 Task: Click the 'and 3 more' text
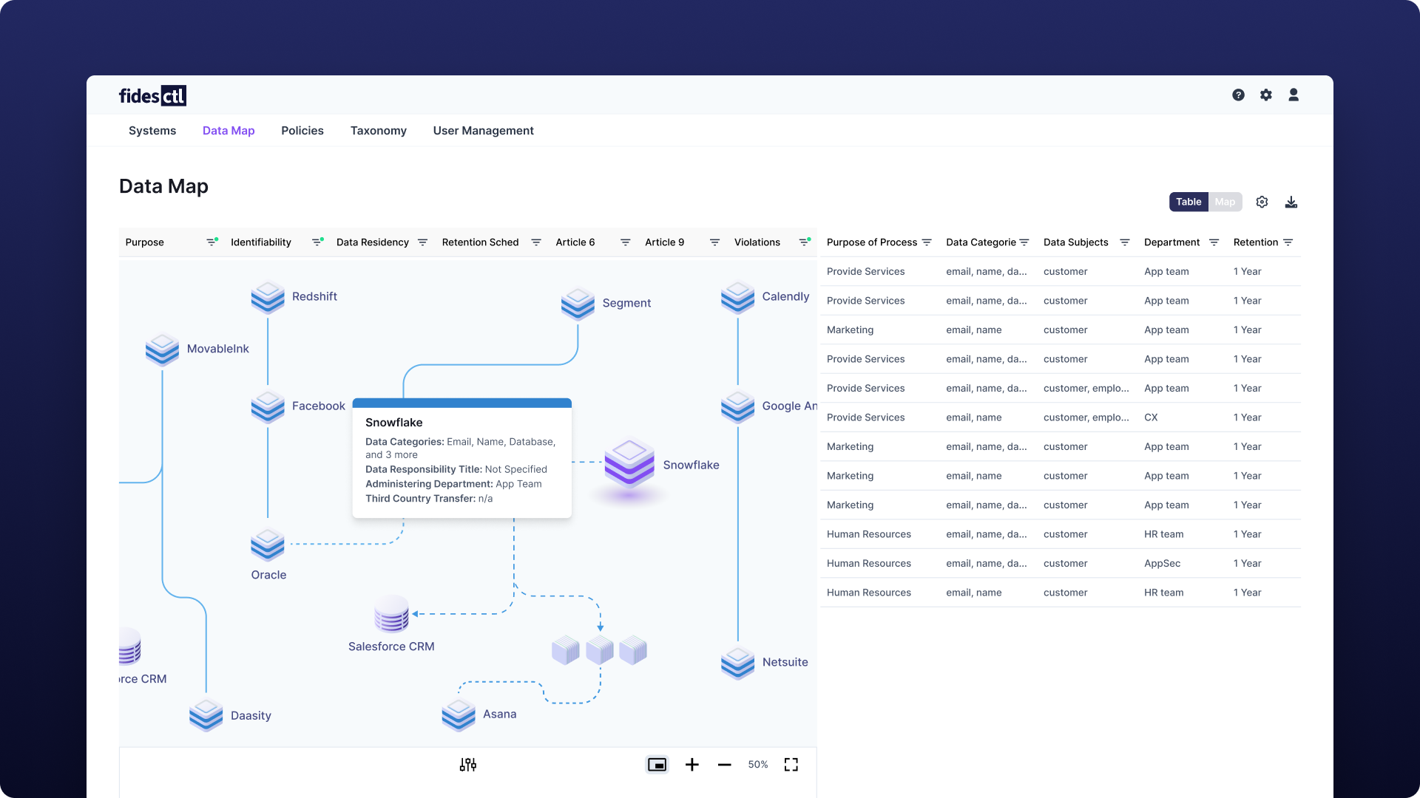(x=391, y=455)
